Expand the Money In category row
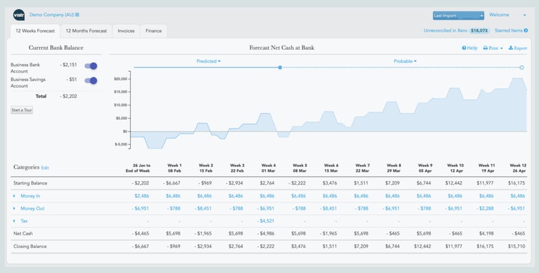 [14, 195]
